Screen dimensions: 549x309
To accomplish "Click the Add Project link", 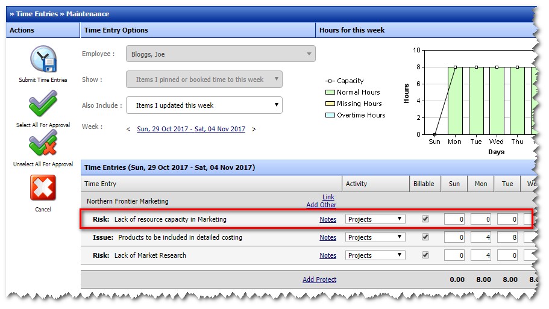I will pyautogui.click(x=319, y=279).
